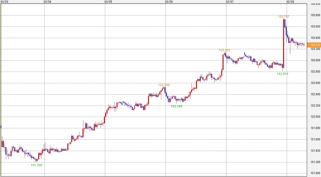The height and width of the screenshot is (177, 321).
Task: Click the 102.400 price axis label
Action: pos(315,94)
